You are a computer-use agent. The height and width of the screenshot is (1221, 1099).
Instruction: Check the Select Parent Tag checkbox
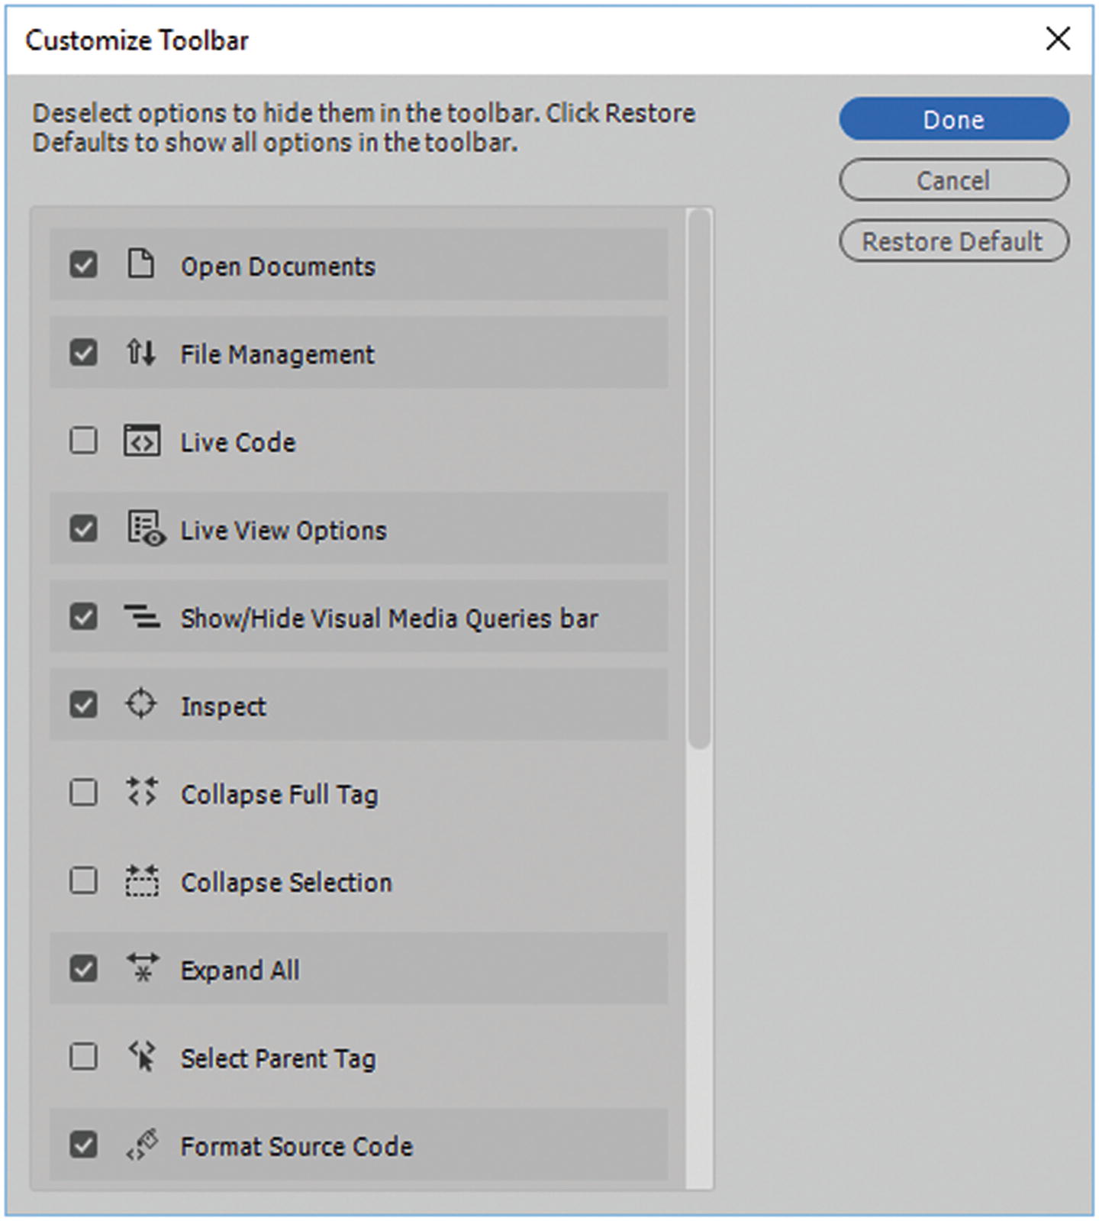click(83, 1057)
